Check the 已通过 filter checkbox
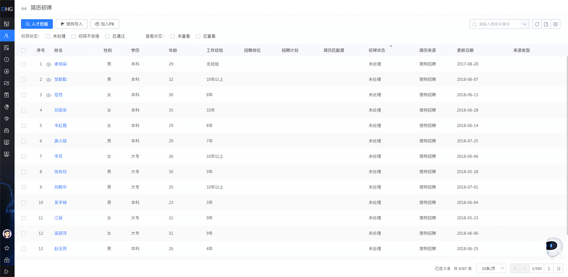The width and height of the screenshot is (568, 277). tap(108, 37)
